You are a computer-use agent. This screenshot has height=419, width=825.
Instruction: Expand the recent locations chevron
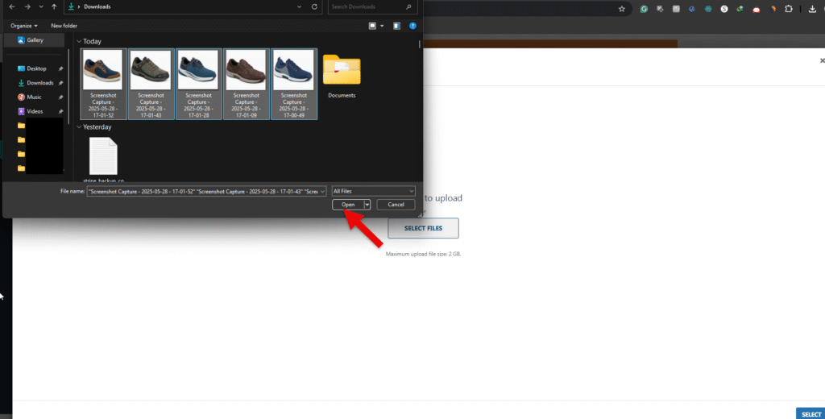click(x=40, y=6)
